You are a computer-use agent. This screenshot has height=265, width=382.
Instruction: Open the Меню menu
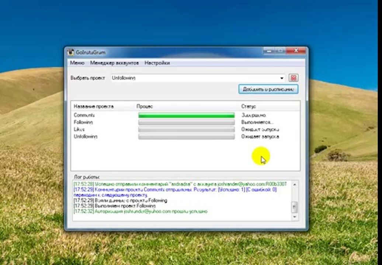77,63
